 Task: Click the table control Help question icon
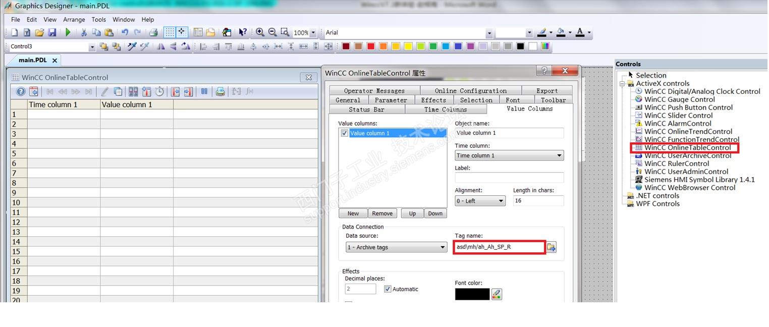[21, 92]
